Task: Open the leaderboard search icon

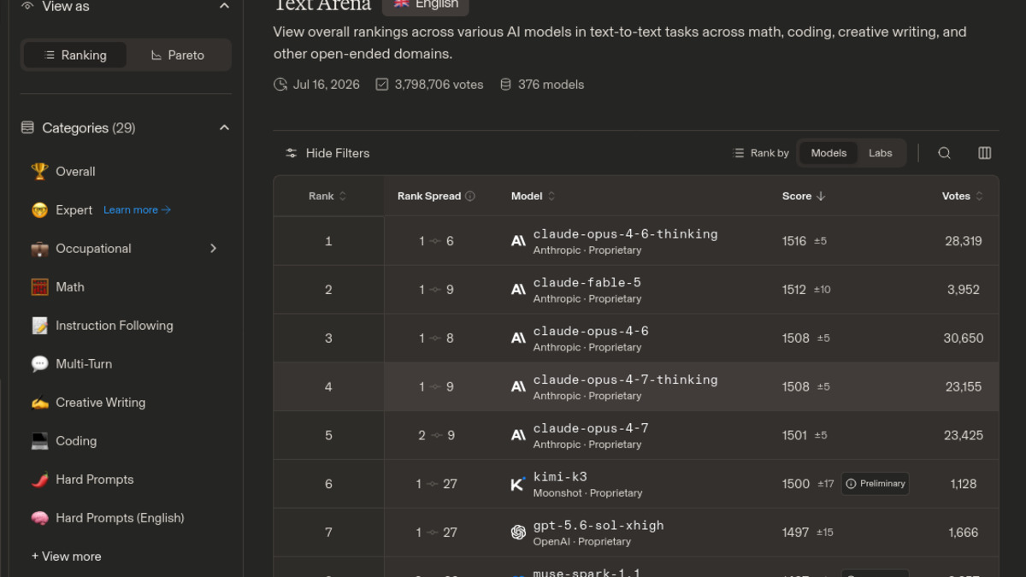Action: [945, 153]
